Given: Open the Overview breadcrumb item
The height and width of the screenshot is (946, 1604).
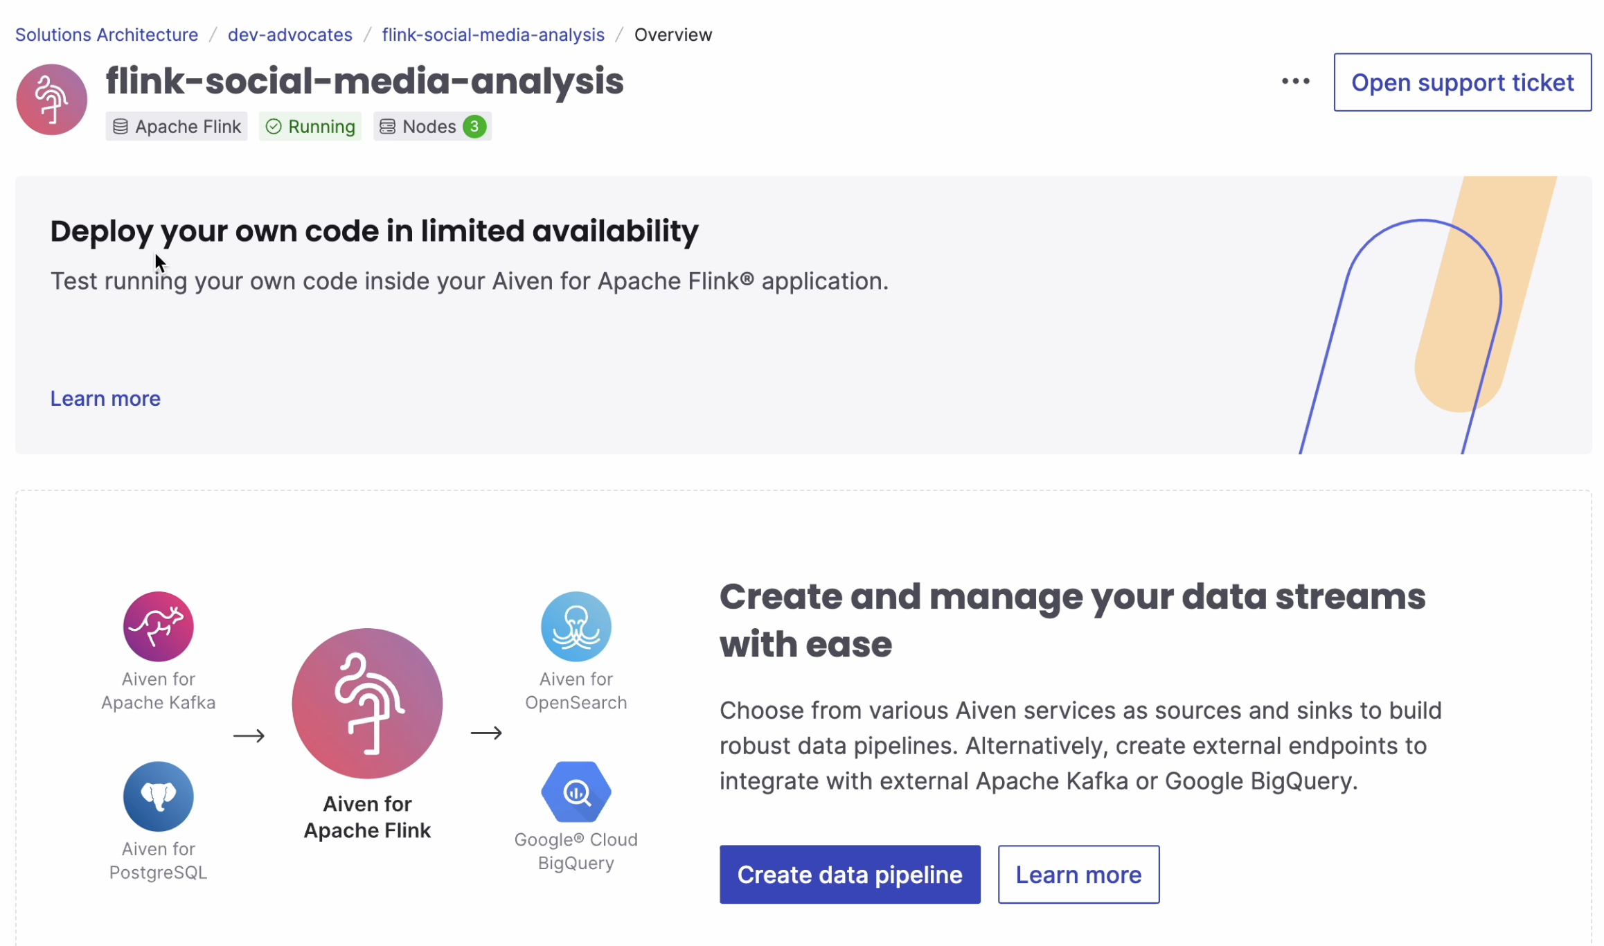Looking at the screenshot, I should point(673,34).
